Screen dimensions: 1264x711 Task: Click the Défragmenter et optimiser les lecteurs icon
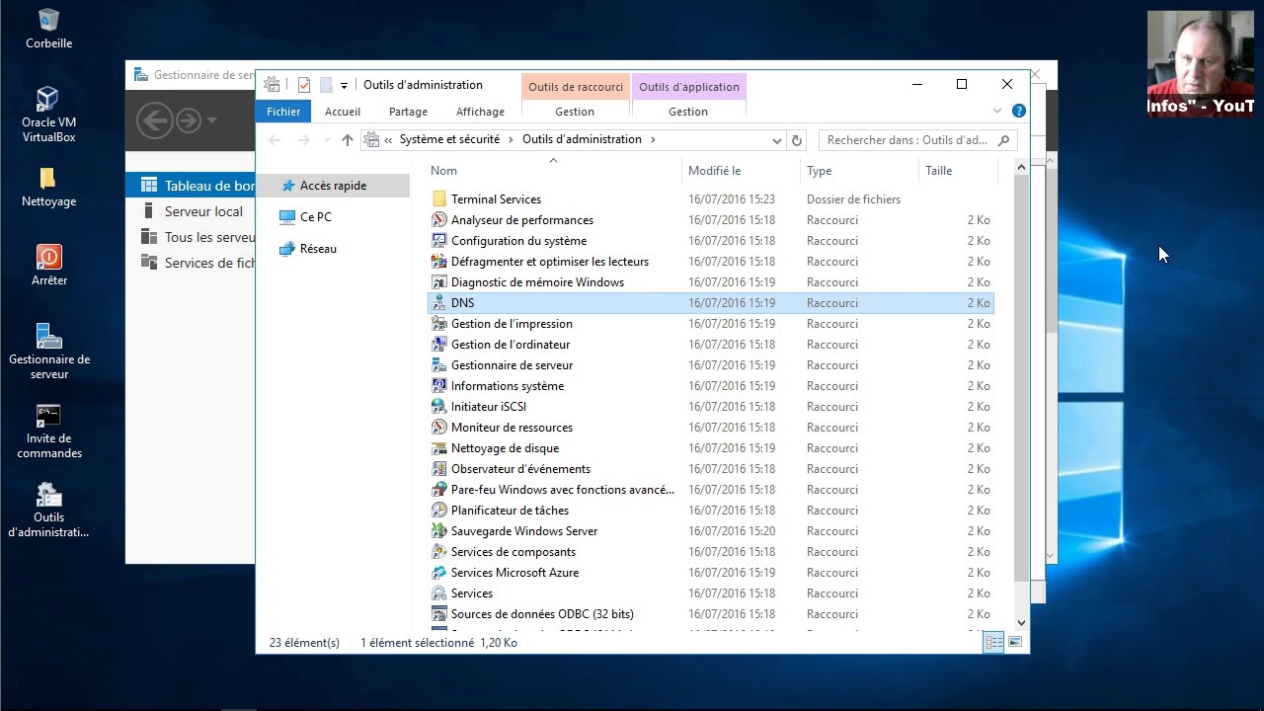click(x=439, y=262)
